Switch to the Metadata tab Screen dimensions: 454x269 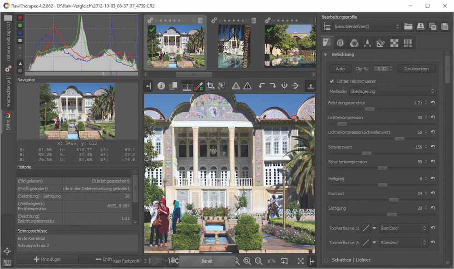coord(408,43)
